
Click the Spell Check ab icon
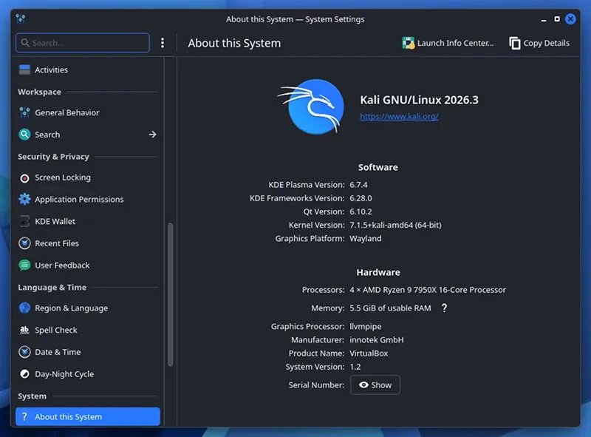(x=24, y=330)
